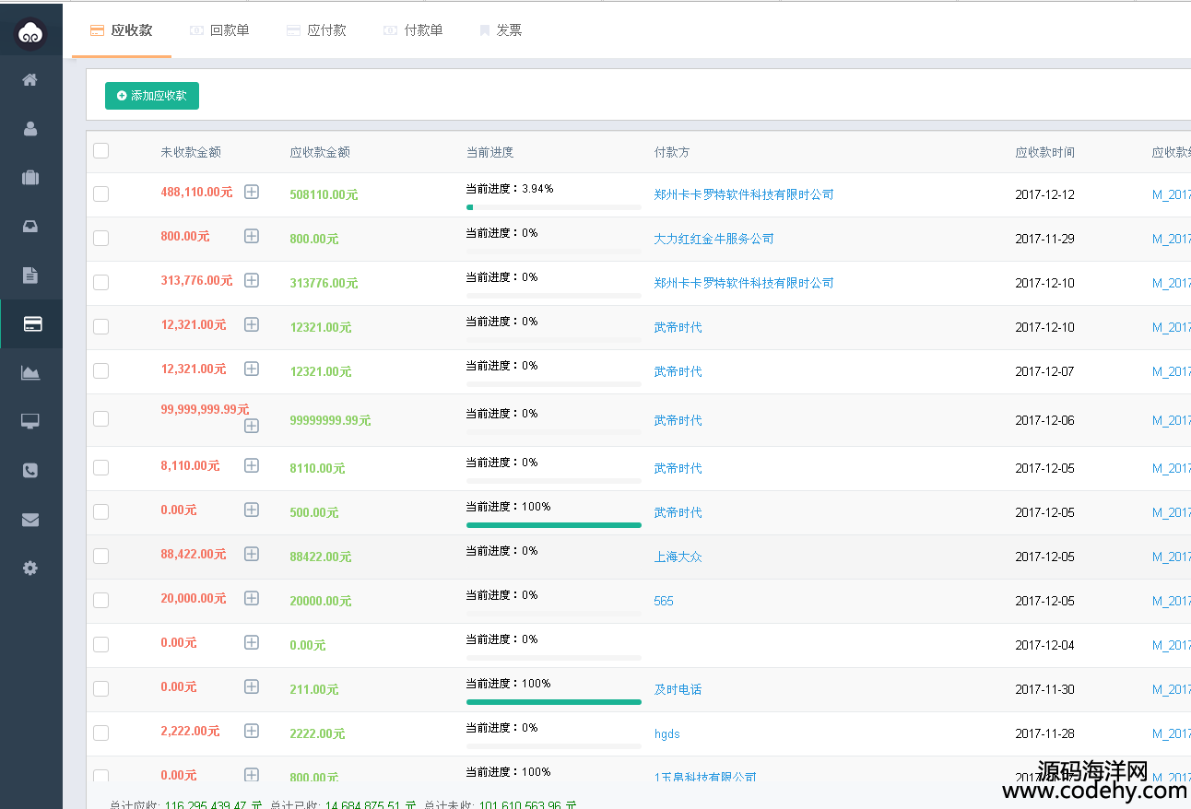Open the inbox tray sidebar icon
1191x809 pixels.
click(30, 227)
